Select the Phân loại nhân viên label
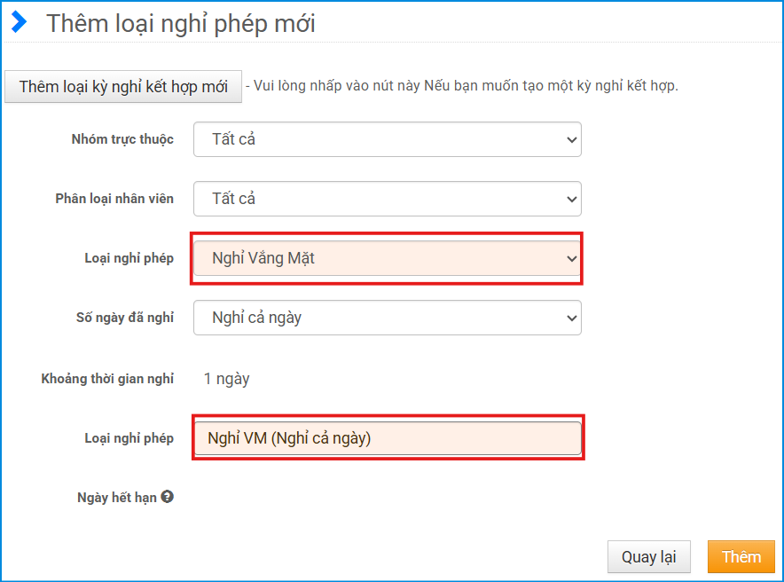 (114, 199)
